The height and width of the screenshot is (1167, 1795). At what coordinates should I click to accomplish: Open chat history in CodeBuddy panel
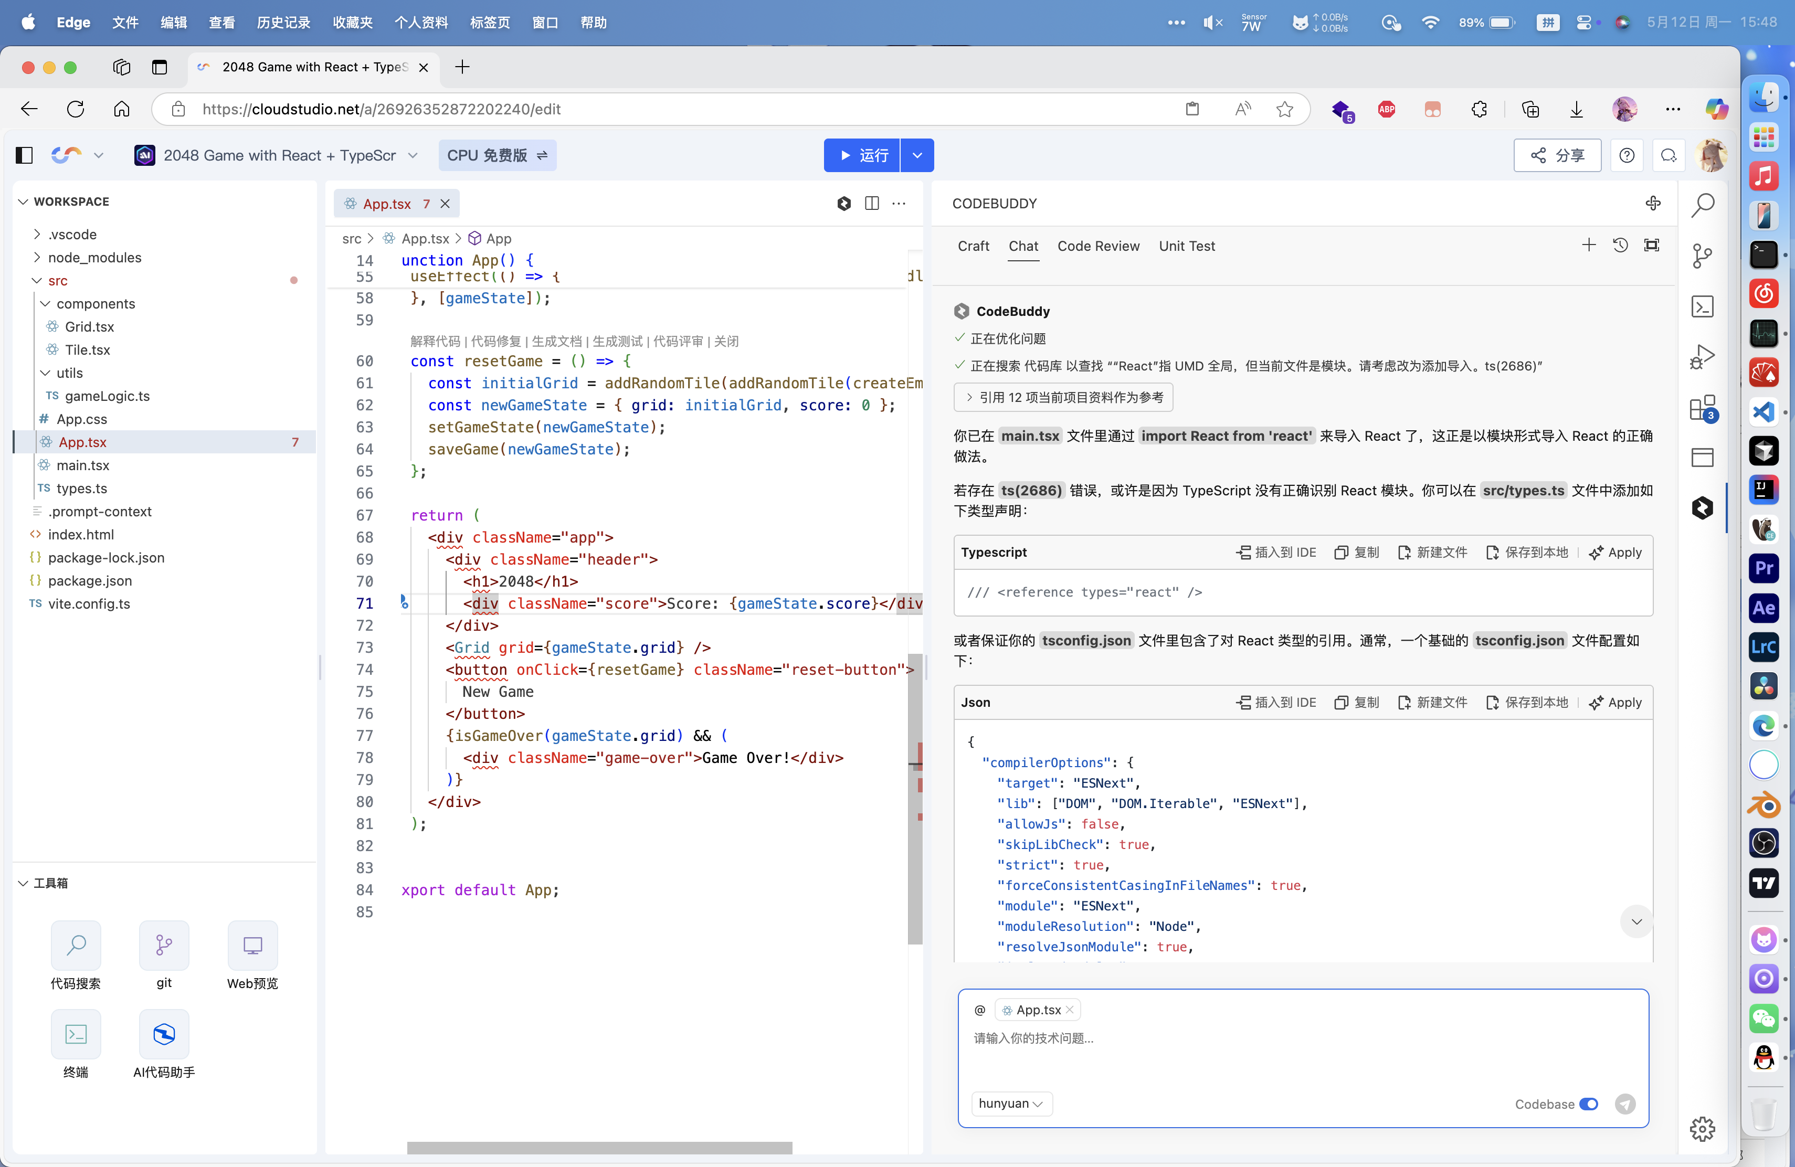coord(1620,246)
